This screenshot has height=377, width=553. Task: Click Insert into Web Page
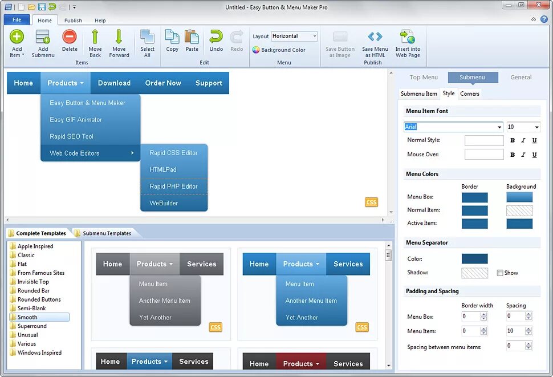pos(408,44)
